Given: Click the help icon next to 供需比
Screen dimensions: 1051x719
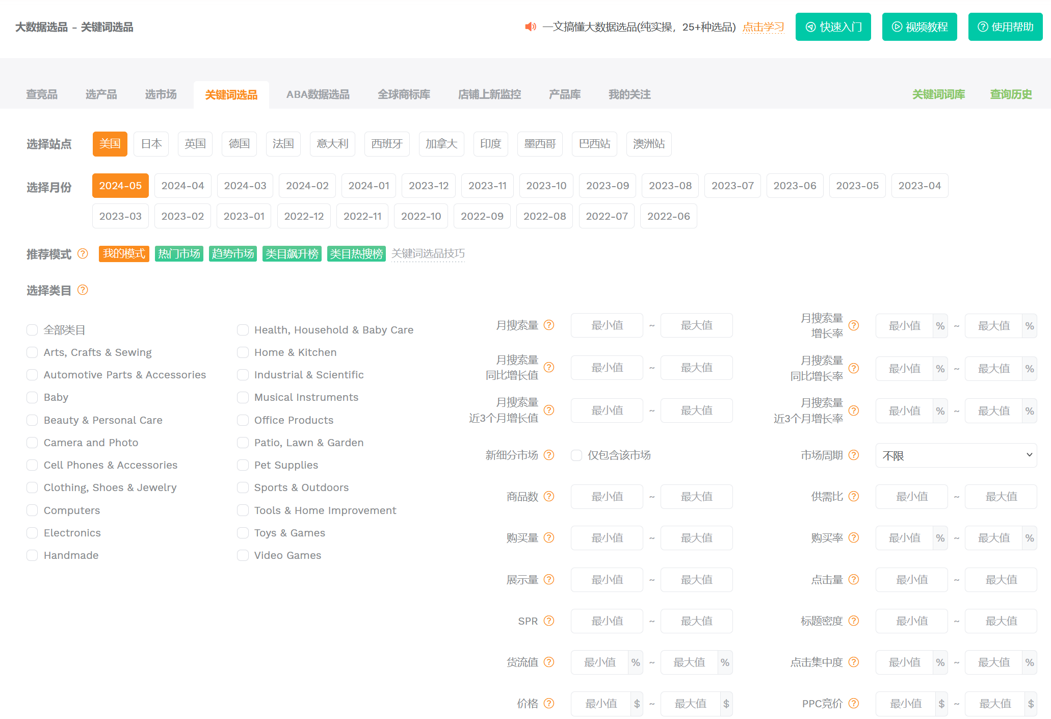Looking at the screenshot, I should pos(854,496).
